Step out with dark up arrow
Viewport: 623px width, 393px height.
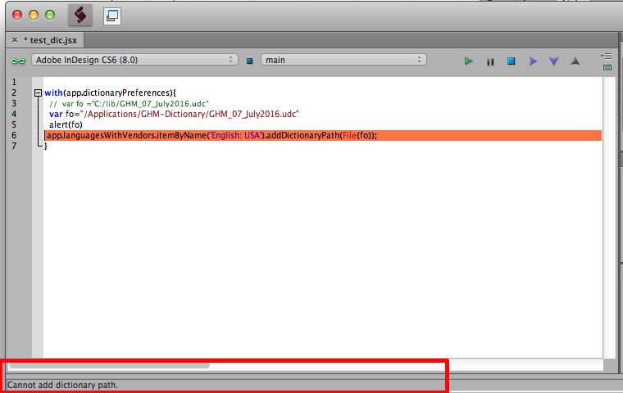[x=575, y=61]
